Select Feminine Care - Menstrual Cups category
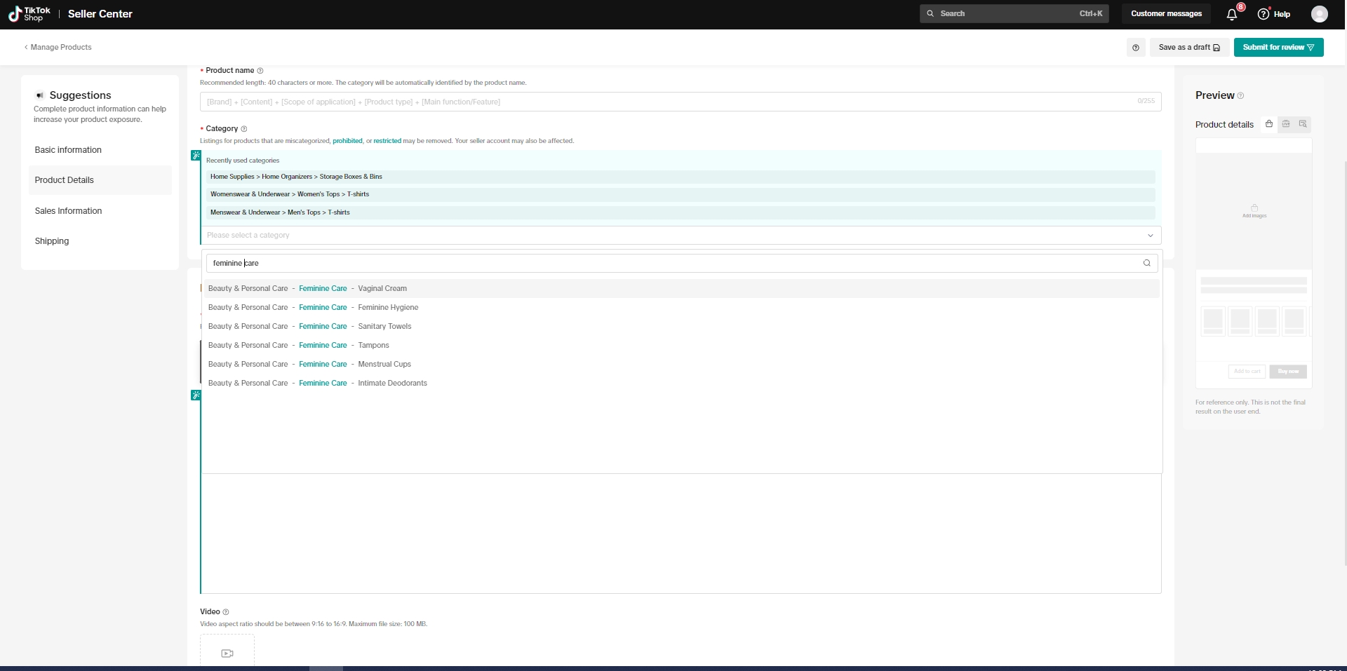This screenshot has width=1347, height=671. pyautogui.click(x=384, y=365)
